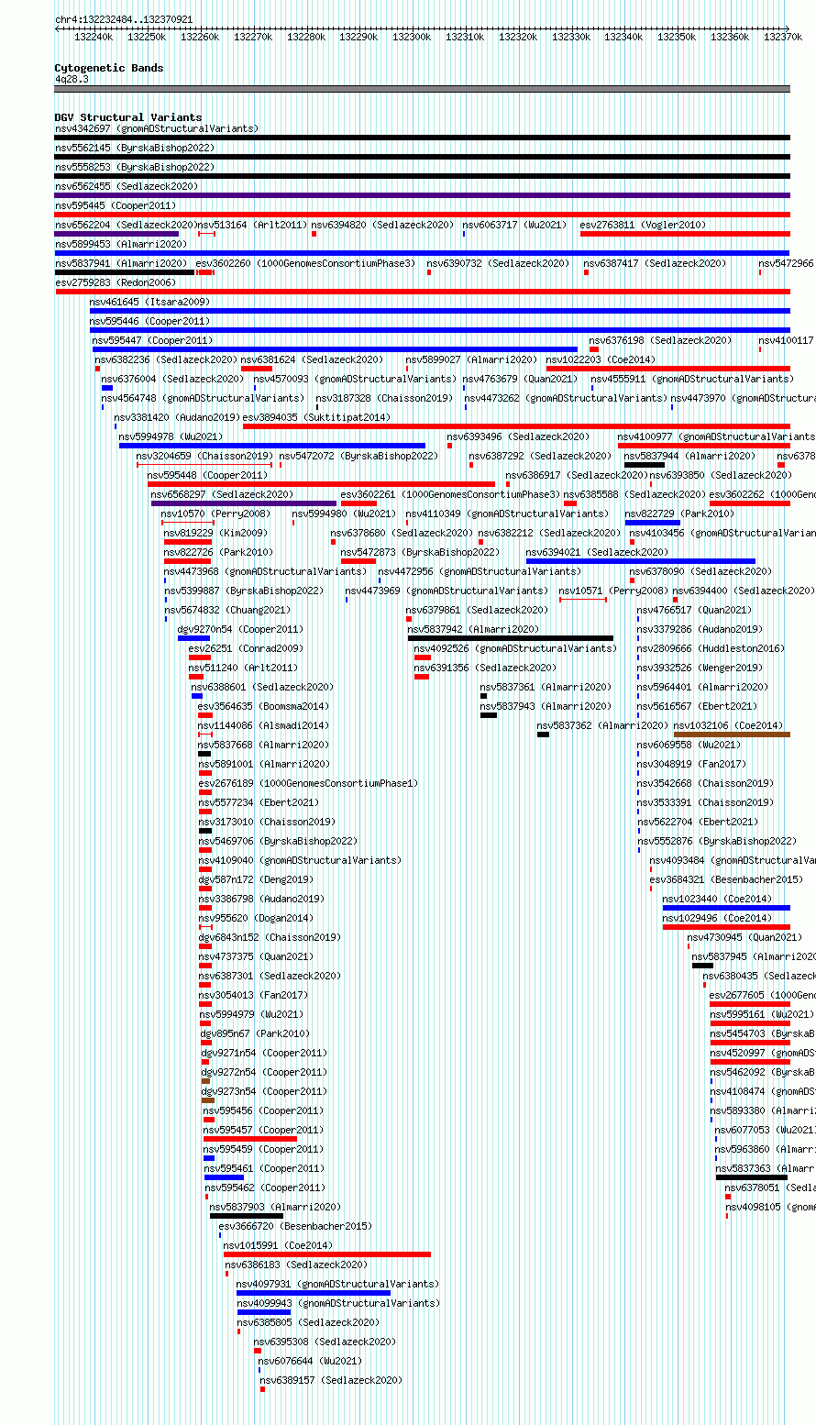Select the nsv1023440 Coe2014 label
Screen dimensions: 816x1425
click(718, 899)
